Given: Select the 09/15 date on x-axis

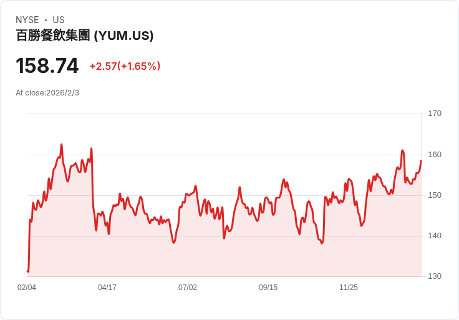Looking at the screenshot, I should 268,288.
